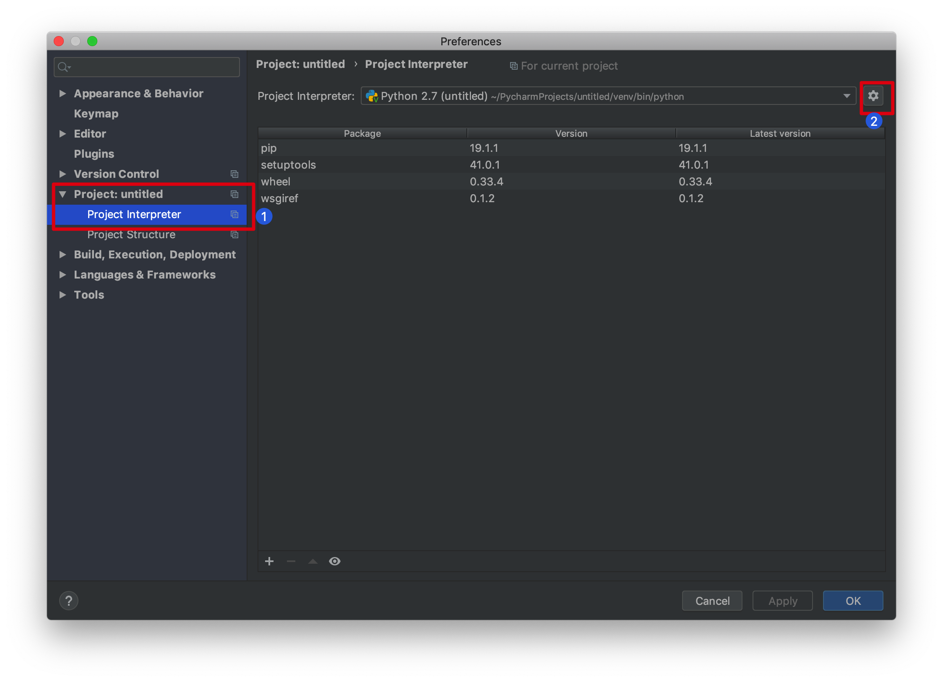
Task: Select Project Interpreter in the tree
Action: 134,214
